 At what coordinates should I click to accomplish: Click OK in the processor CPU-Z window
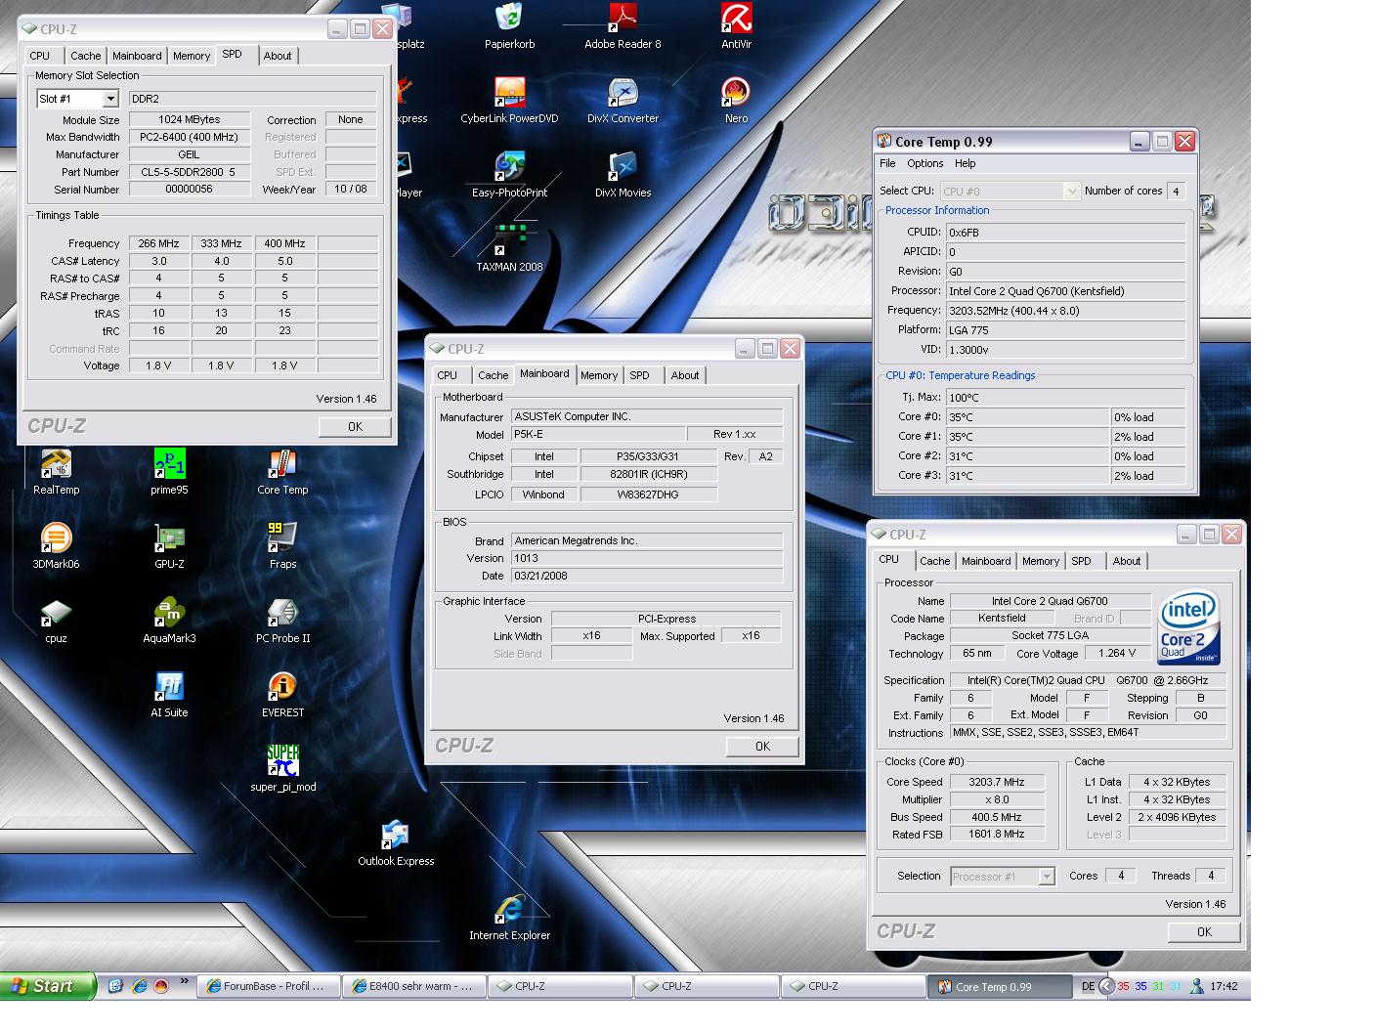1204,931
